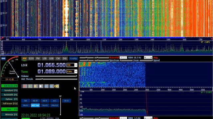This screenshot has height=119, width=213.
Task: Click 1000 on the RF frequency scale
Action: click(x=88, y=40)
